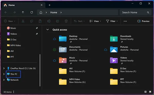This screenshot has width=154, height=95.
Task: Minimize the File Explorer window
Action: point(132,3)
